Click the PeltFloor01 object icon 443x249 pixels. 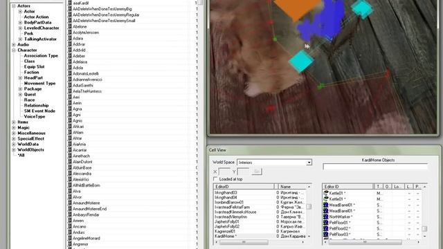(326, 223)
